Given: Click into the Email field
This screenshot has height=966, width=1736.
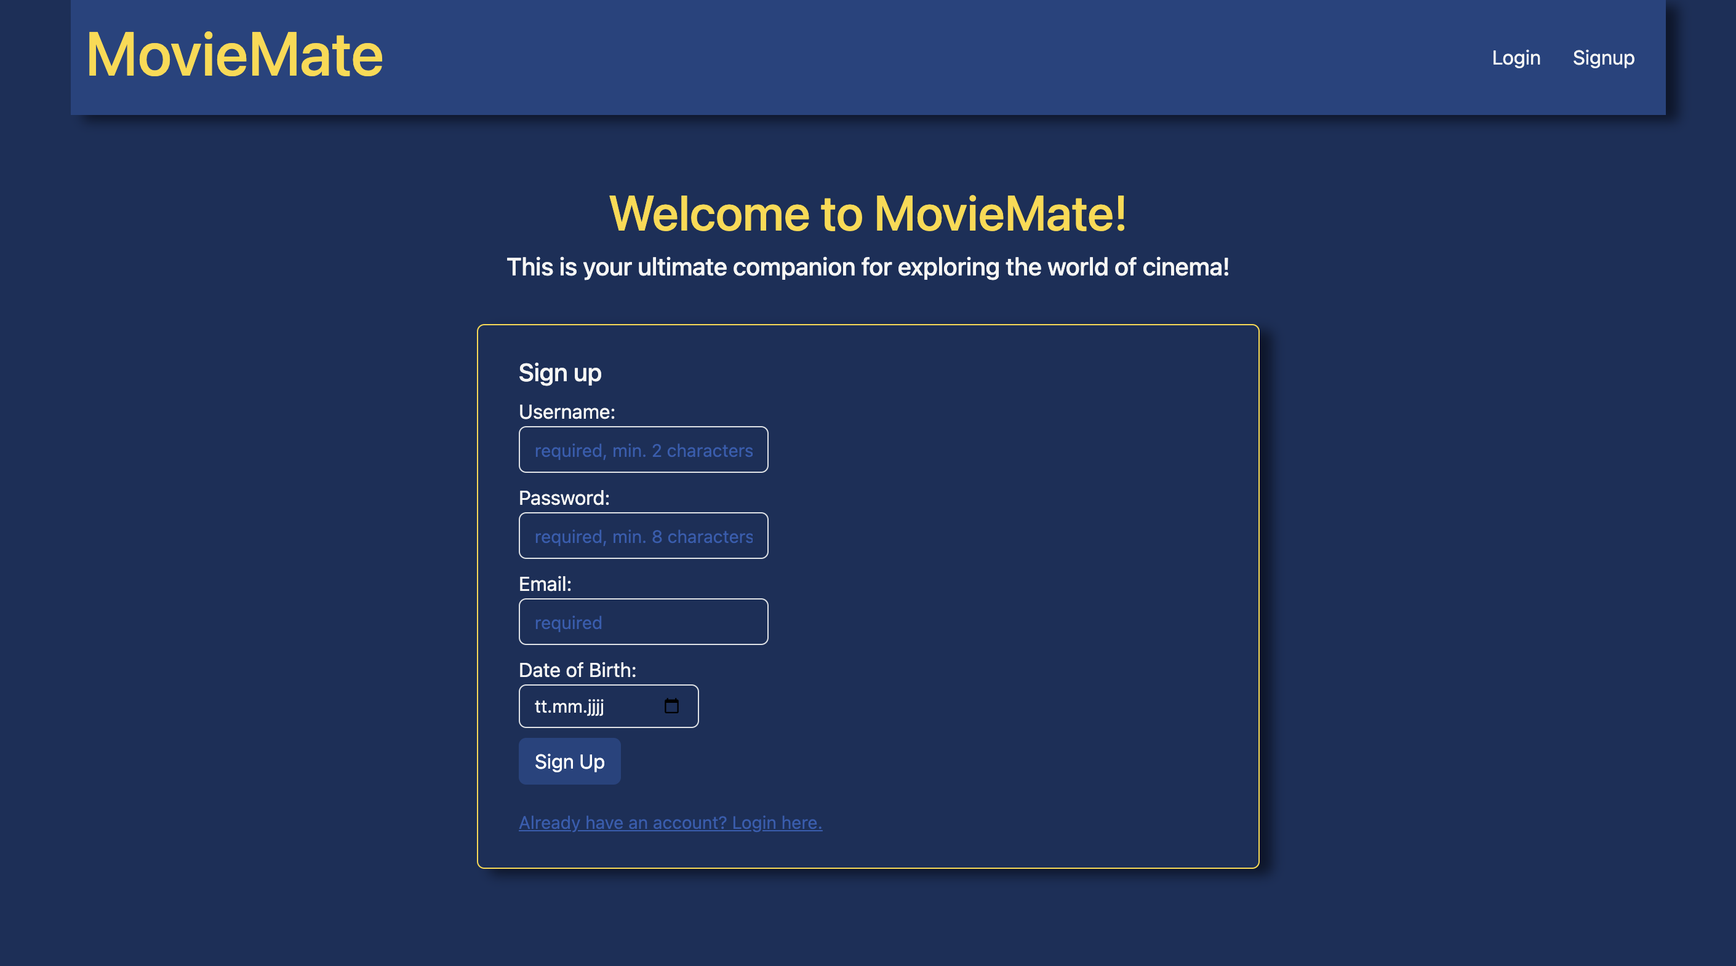Looking at the screenshot, I should [x=643, y=622].
